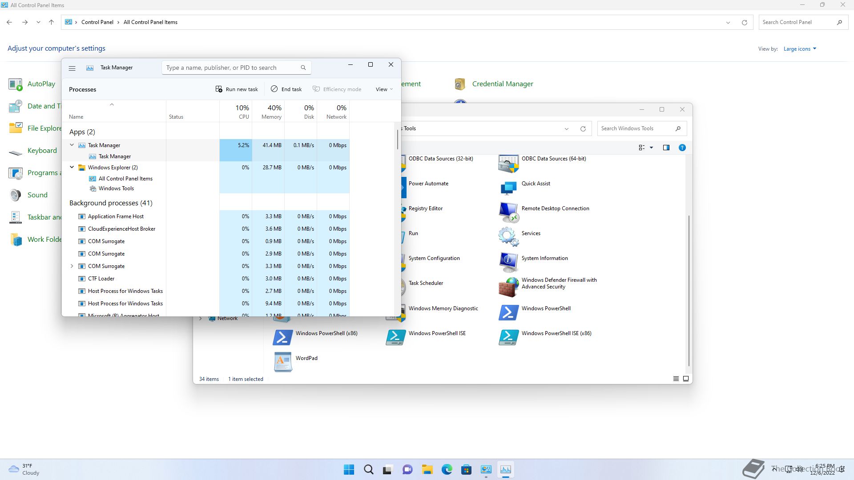Collapse the Task Manager app group

pos(72,145)
